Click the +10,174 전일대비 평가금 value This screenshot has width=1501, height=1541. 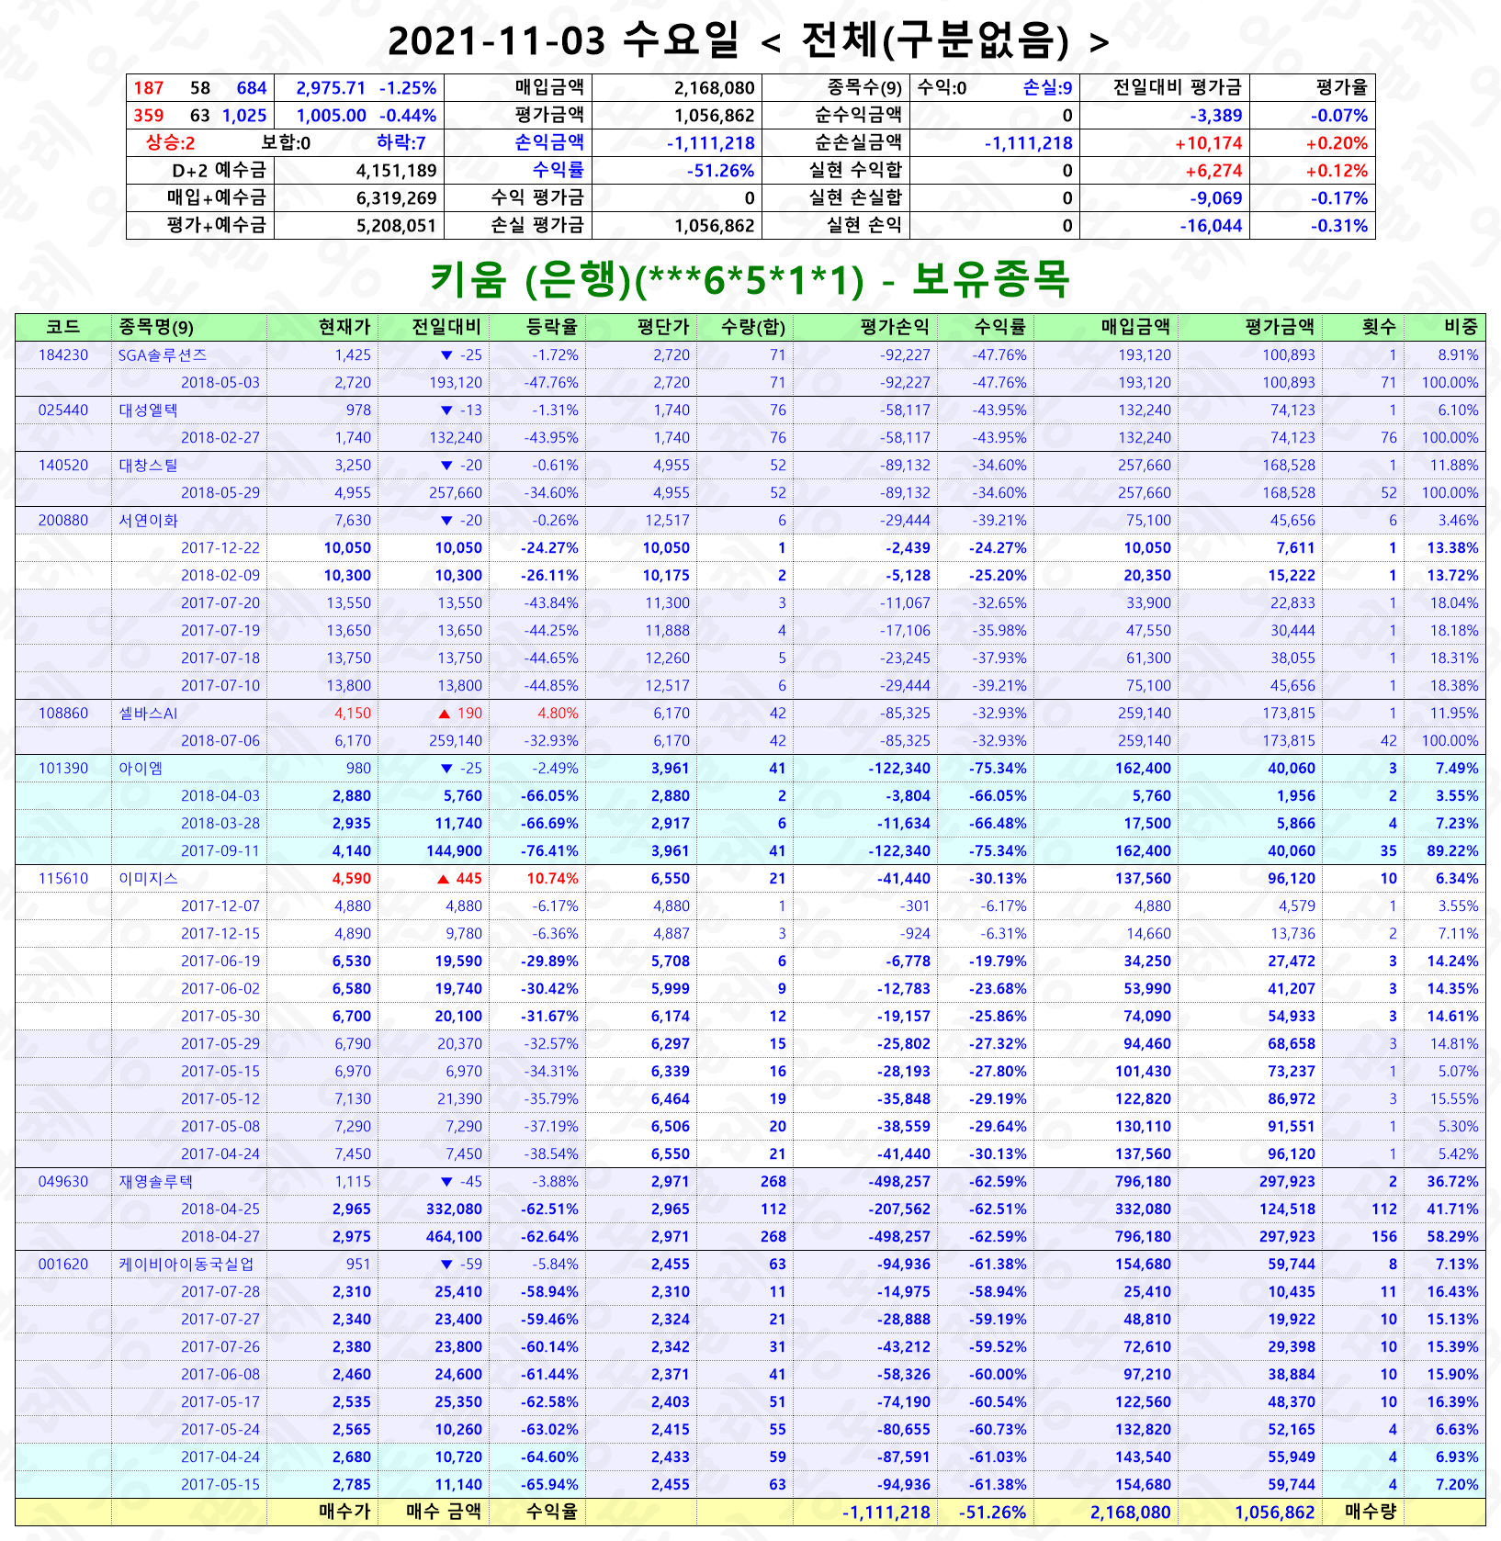[x=1209, y=143]
